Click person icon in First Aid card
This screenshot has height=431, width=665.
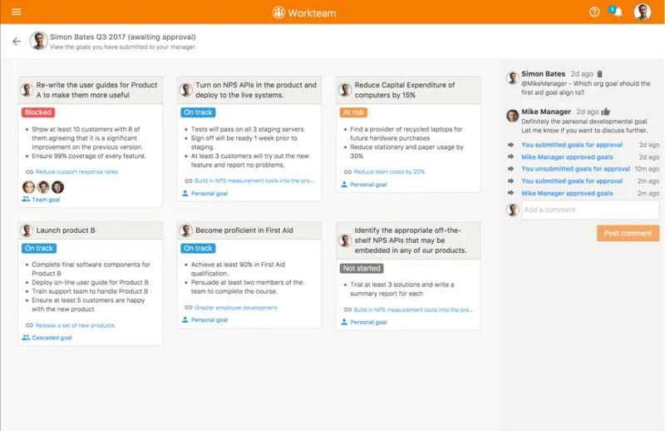click(185, 320)
